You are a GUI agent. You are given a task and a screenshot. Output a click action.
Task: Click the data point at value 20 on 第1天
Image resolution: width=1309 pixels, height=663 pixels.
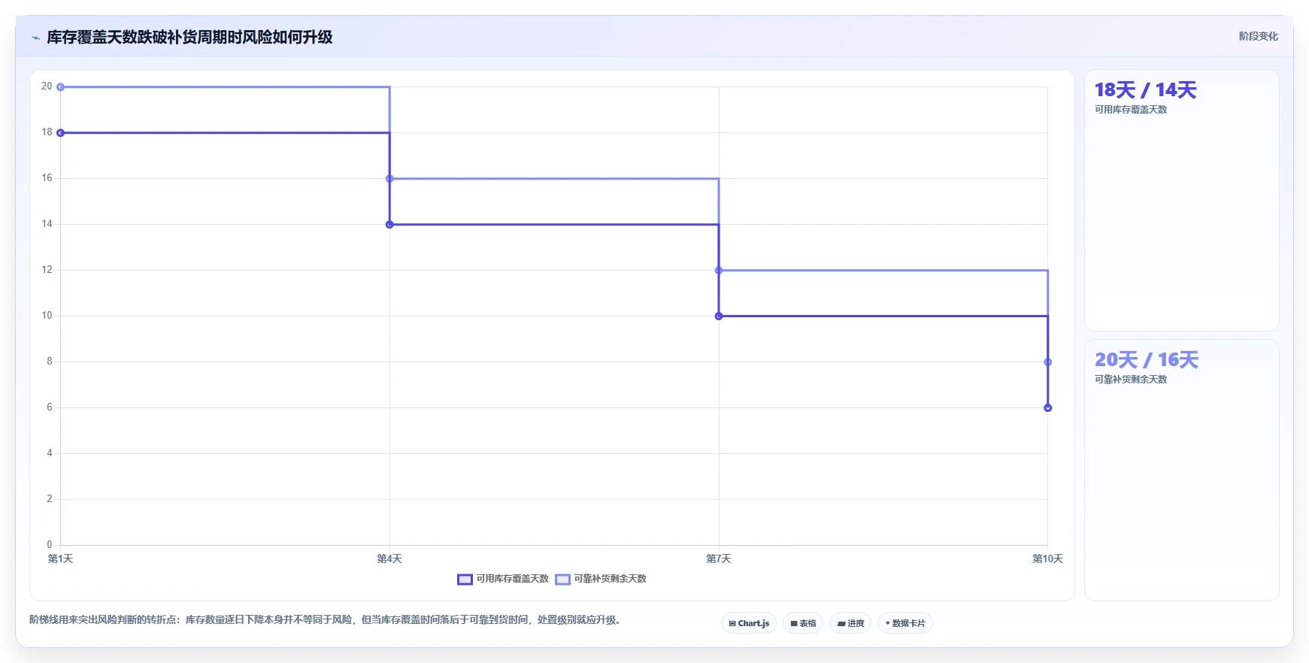coord(61,87)
